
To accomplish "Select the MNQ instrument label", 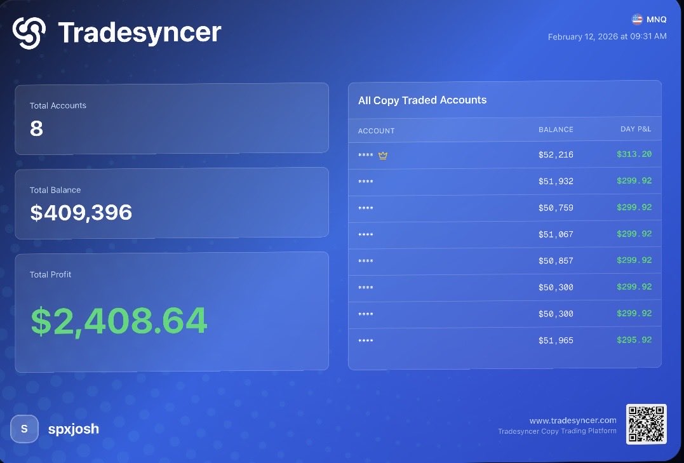I will [657, 20].
